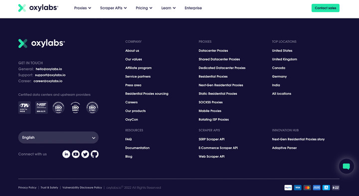
Task: Select United States location link
Action: point(282,50)
